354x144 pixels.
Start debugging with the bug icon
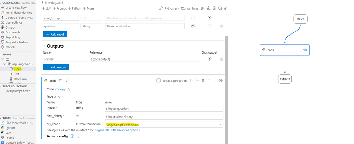(214, 8)
